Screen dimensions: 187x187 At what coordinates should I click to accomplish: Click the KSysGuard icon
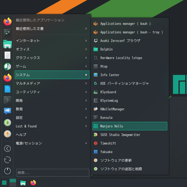(96, 92)
